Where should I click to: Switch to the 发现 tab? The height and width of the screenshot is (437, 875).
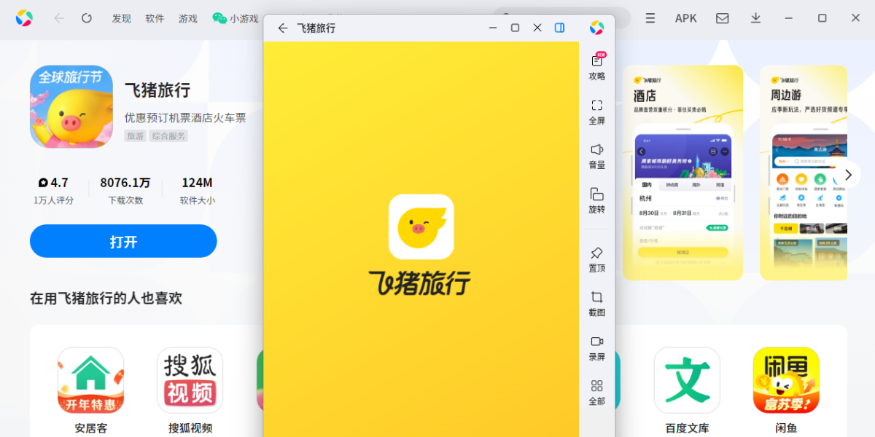coord(121,18)
